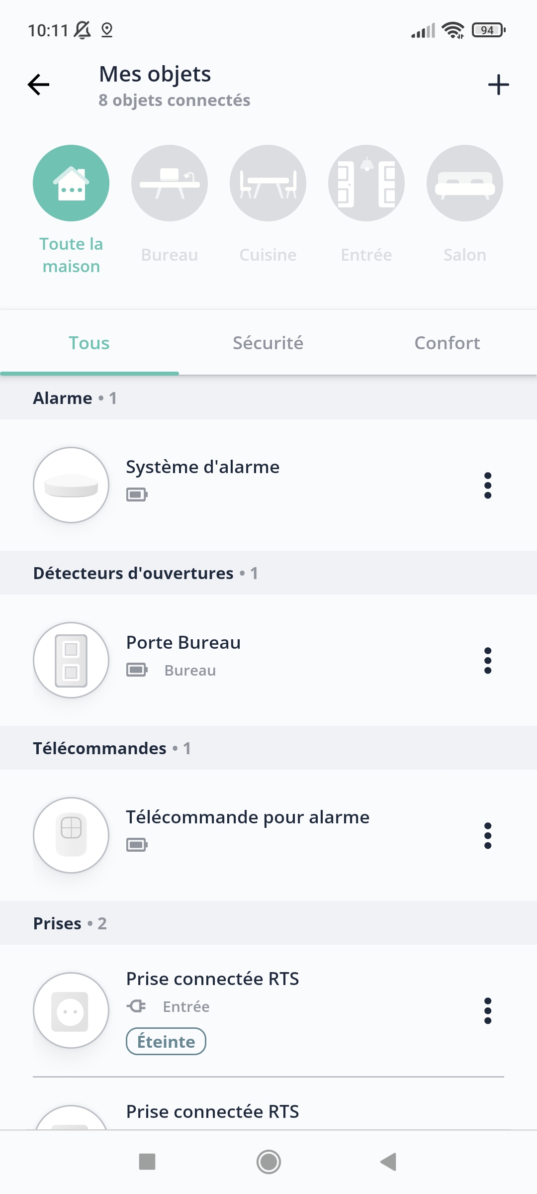The width and height of the screenshot is (537, 1194).
Task: Add a new connected object with plus
Action: (x=498, y=85)
